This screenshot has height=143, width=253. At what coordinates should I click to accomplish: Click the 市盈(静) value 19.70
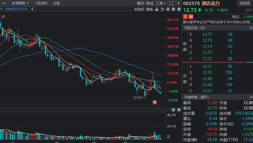pyautogui.click(x=212, y=140)
